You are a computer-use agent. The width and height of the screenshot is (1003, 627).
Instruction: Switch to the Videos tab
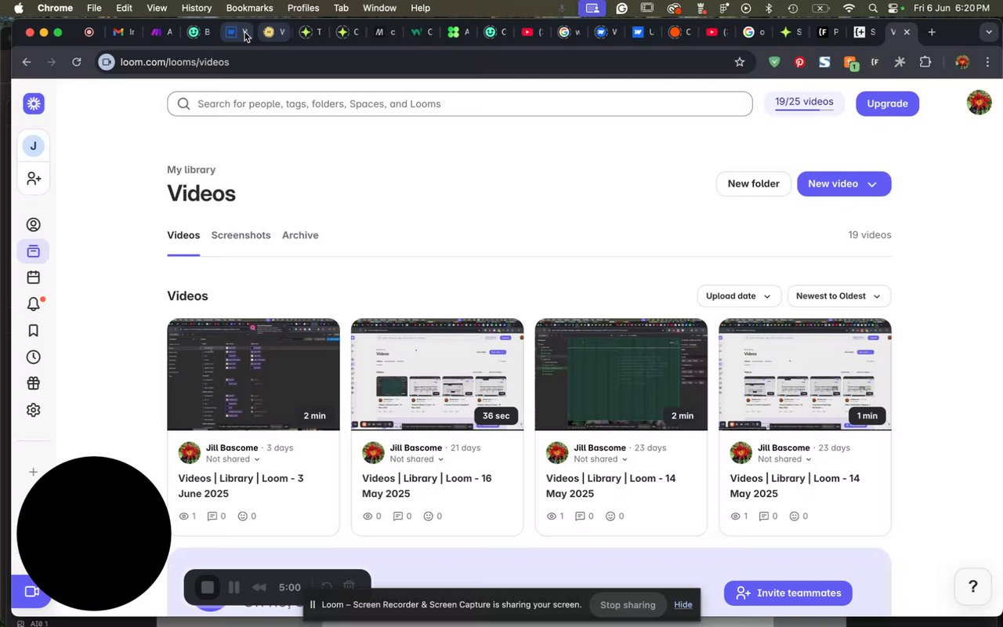183,235
